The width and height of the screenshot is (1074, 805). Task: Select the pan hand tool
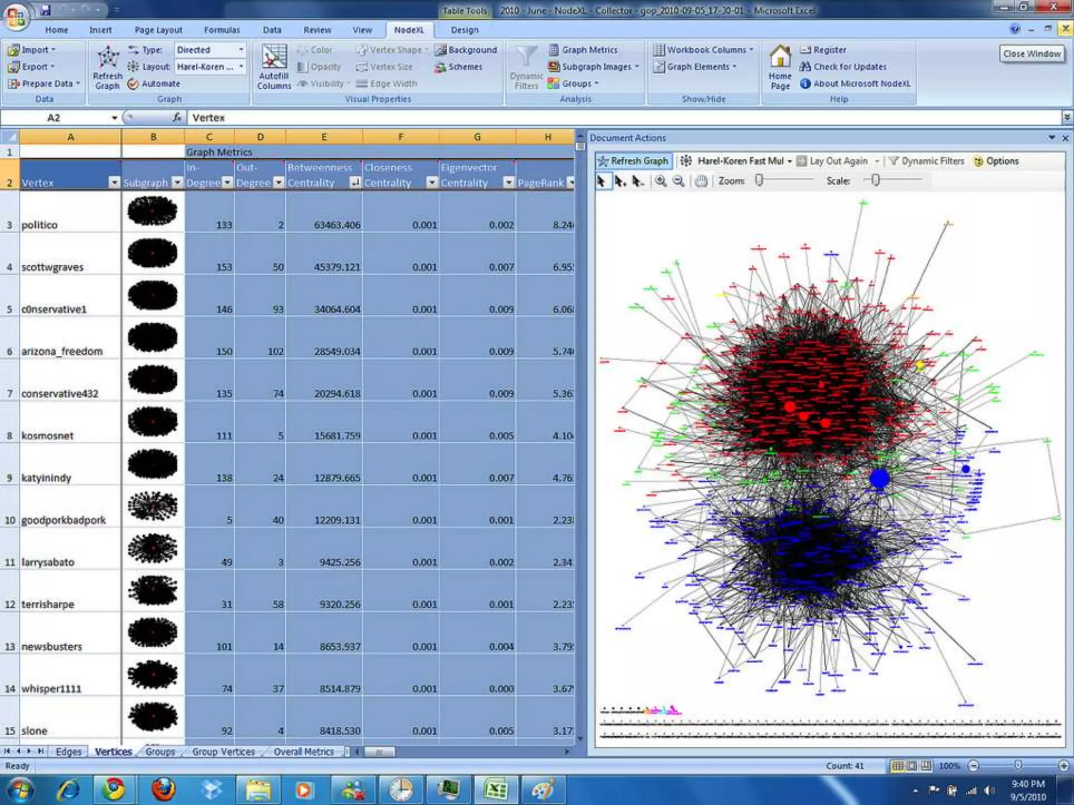pyautogui.click(x=701, y=181)
